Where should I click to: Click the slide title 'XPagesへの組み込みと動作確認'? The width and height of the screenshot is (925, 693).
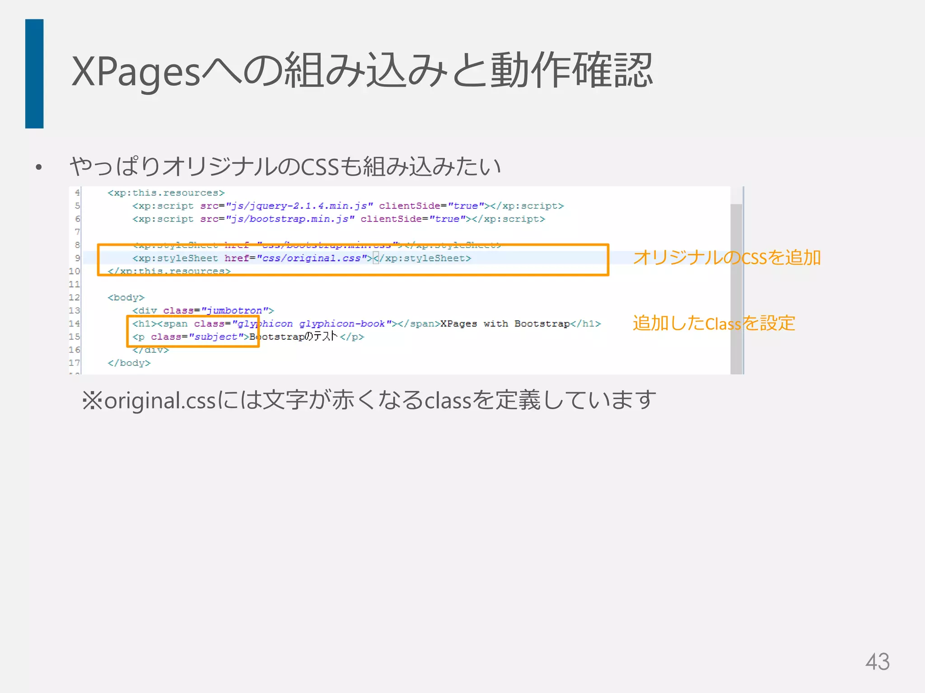[x=362, y=71]
